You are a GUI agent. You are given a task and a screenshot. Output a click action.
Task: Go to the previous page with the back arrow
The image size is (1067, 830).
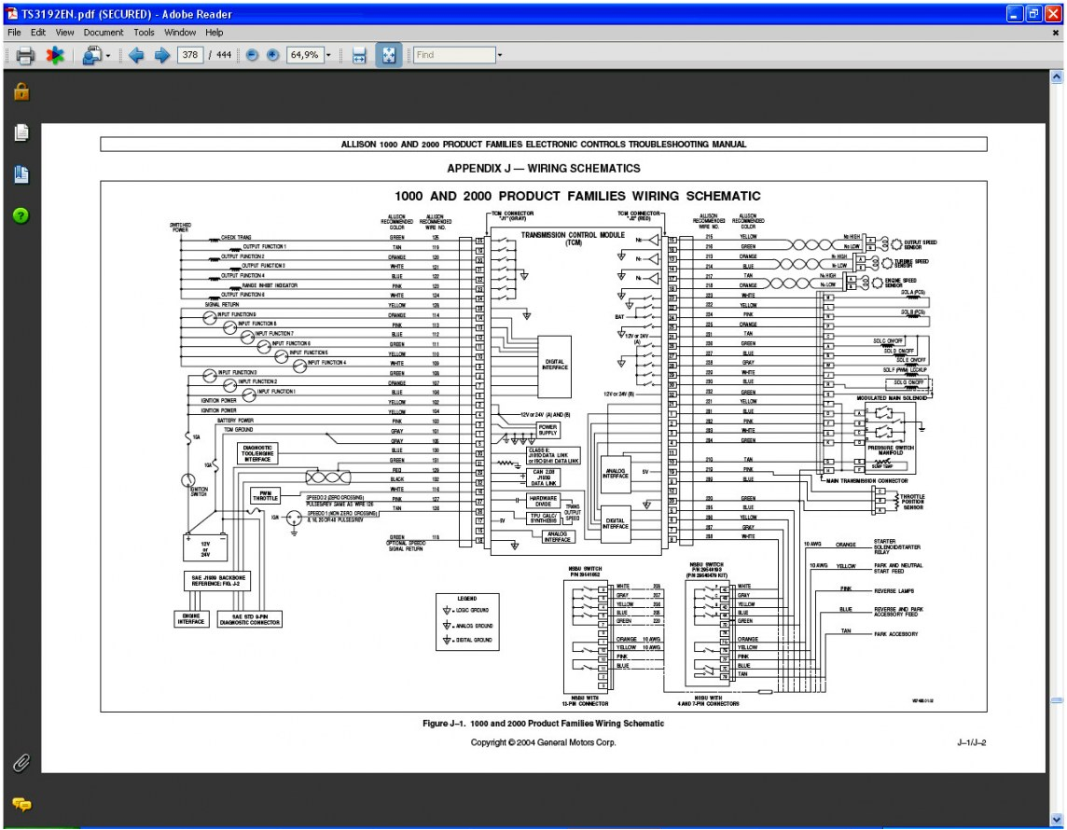(138, 55)
